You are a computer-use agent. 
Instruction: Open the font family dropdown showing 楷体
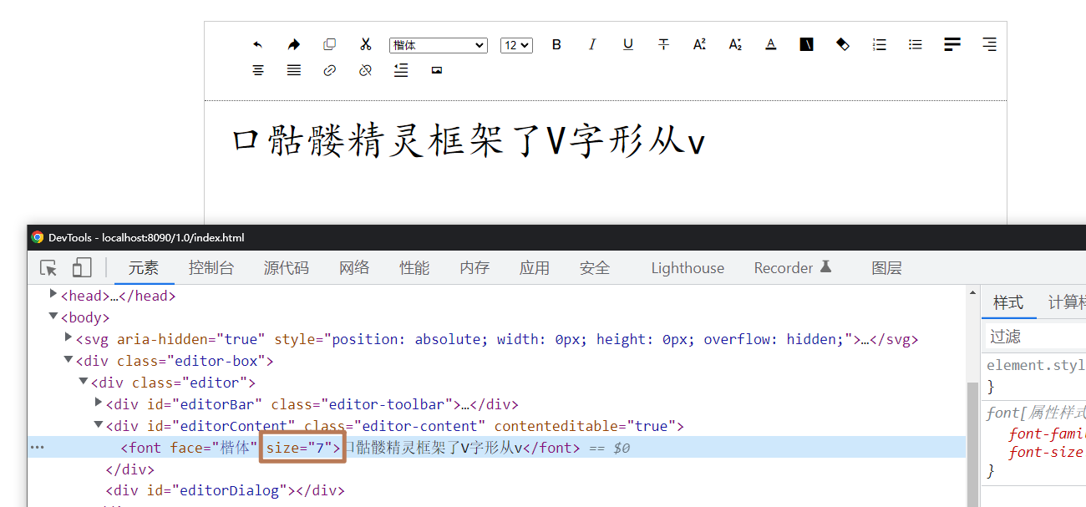click(439, 45)
